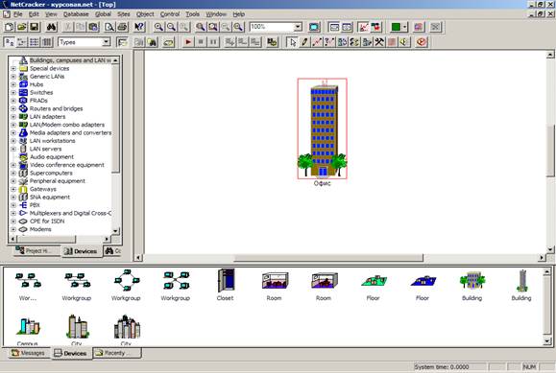The image size is (556, 373).
Task: Start simulation with the red play button
Action: (x=188, y=42)
